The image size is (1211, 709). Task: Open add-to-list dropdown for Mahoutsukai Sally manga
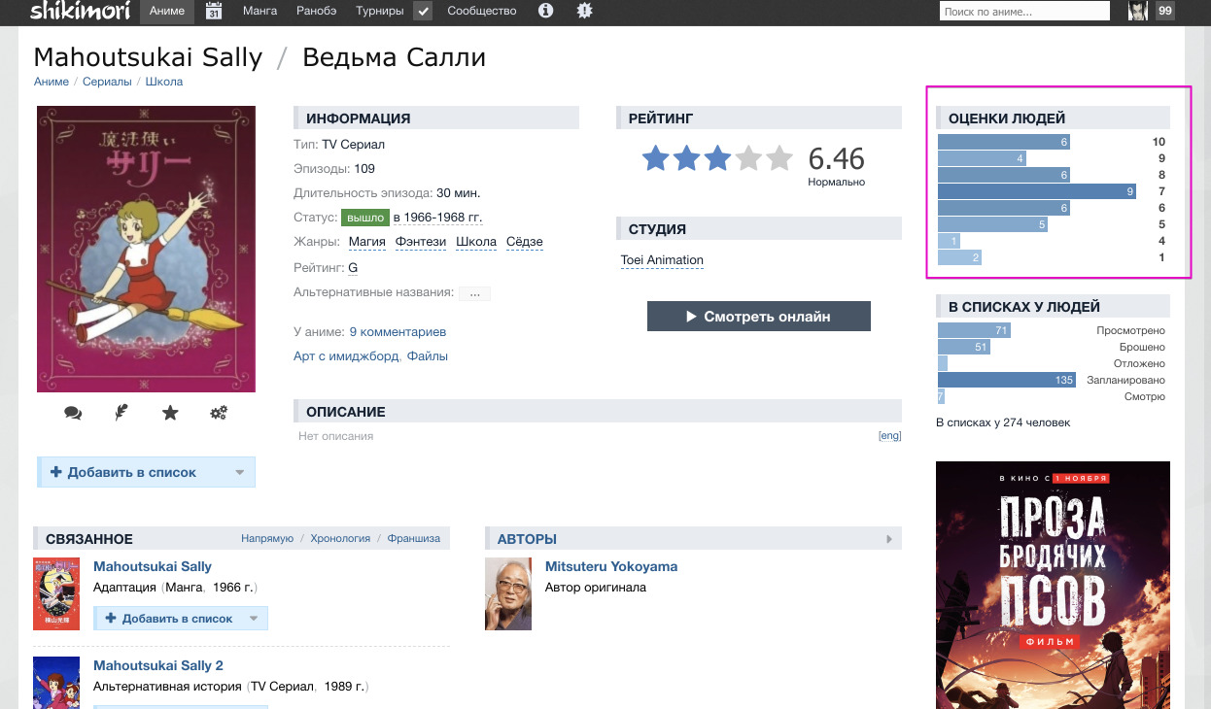[x=253, y=619]
